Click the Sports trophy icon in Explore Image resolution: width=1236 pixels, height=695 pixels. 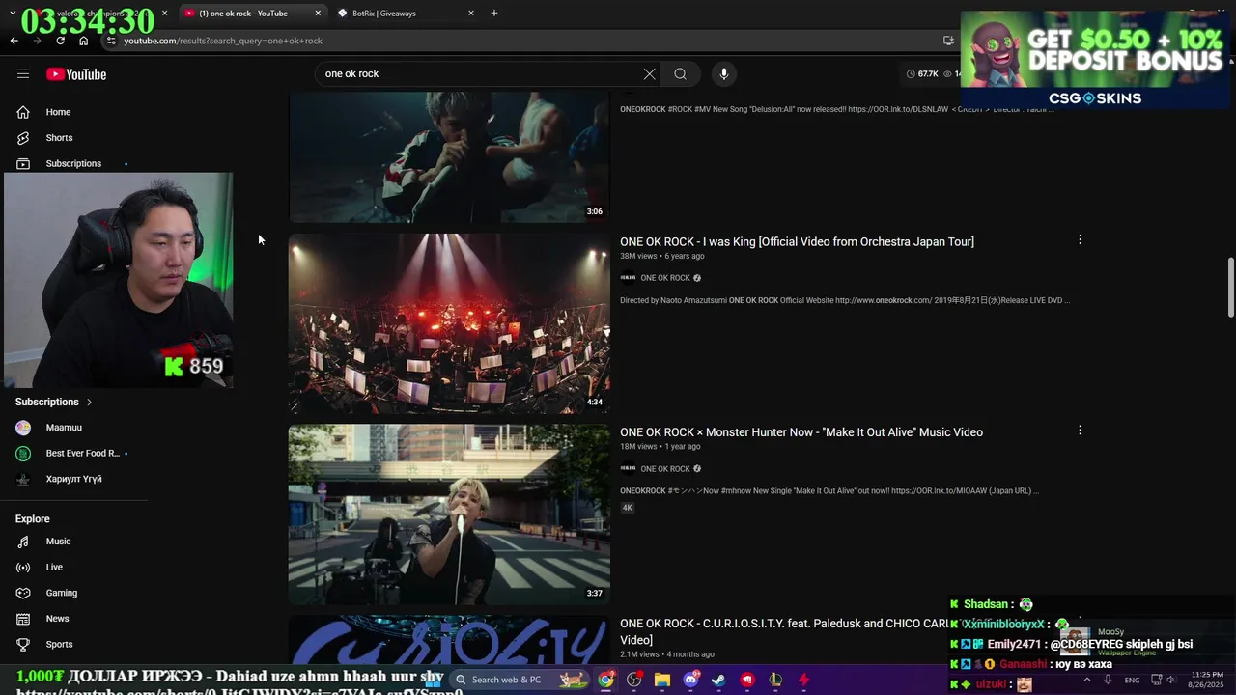coord(23,644)
